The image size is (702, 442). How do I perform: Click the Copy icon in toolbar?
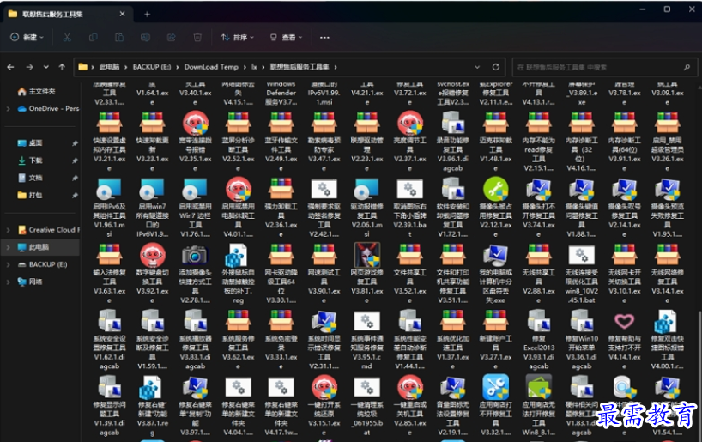click(94, 37)
